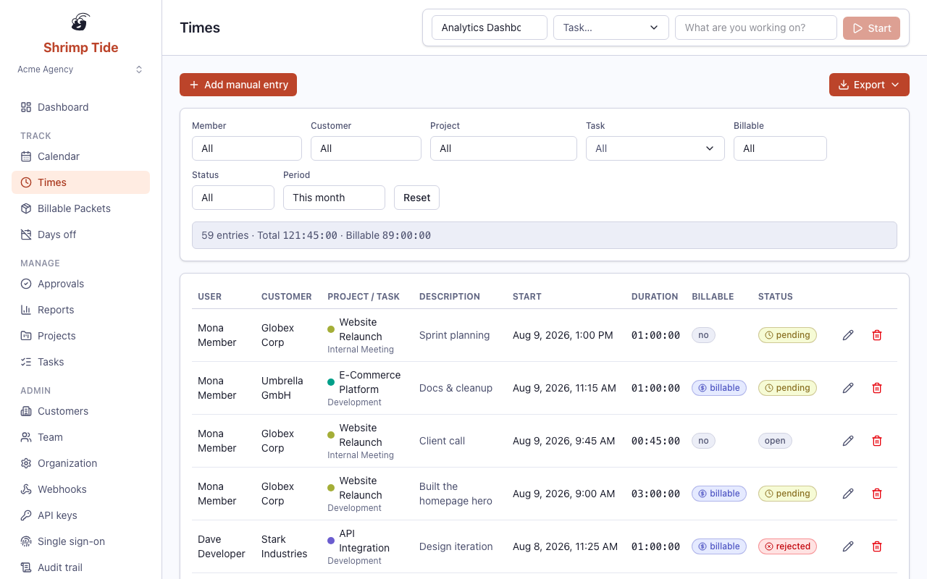
Task: Edit the Built the homepage hero entry
Action: point(848,494)
